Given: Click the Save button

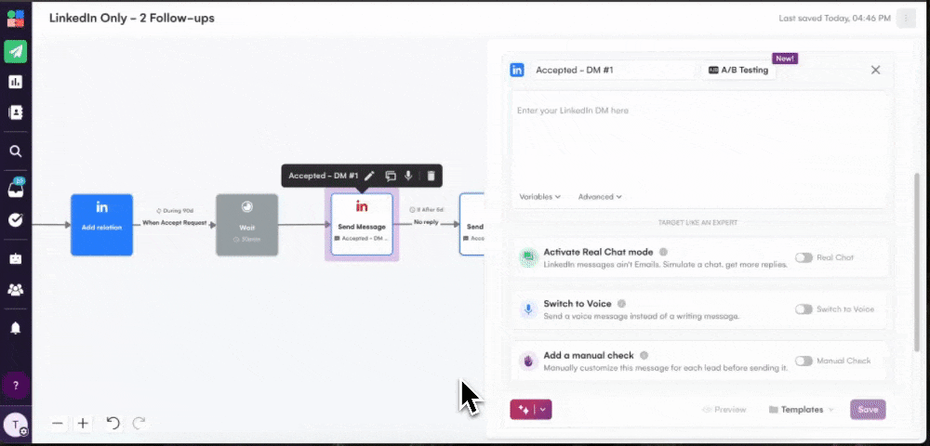Looking at the screenshot, I should pos(868,410).
